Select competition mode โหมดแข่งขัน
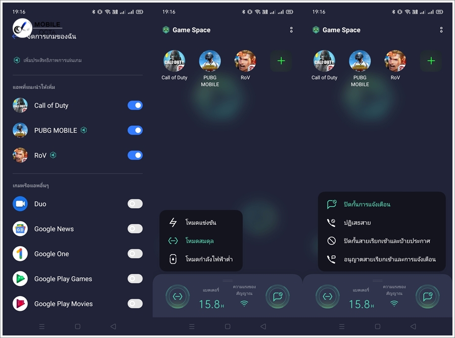 [x=201, y=223]
